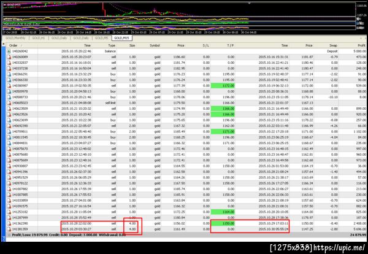Image resolution: width=368 pixels, height=254 pixels.
Task: Select the 1186.60 open price cell
Action: pyautogui.click(x=179, y=57)
